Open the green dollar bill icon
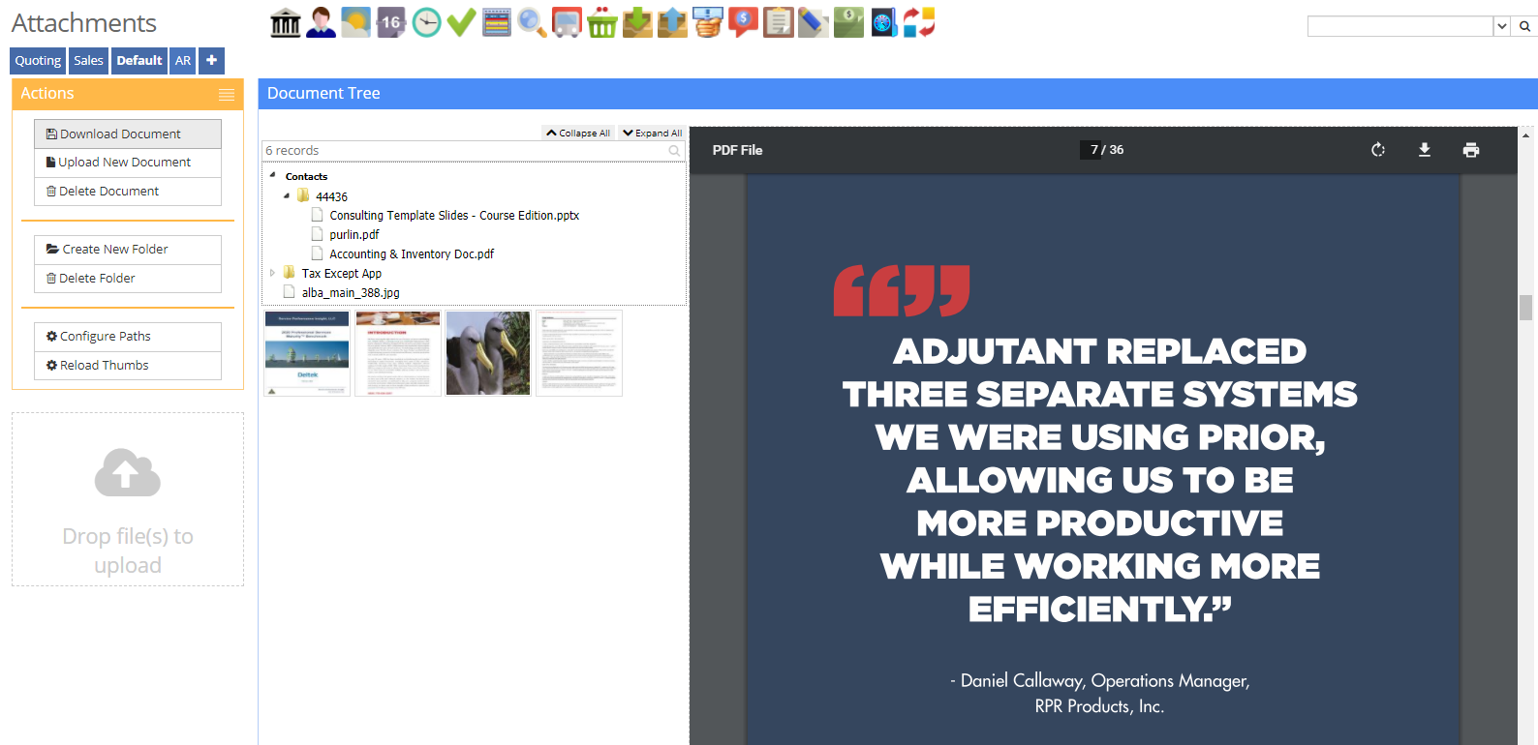Viewport: 1538px width, 745px height. point(848,22)
